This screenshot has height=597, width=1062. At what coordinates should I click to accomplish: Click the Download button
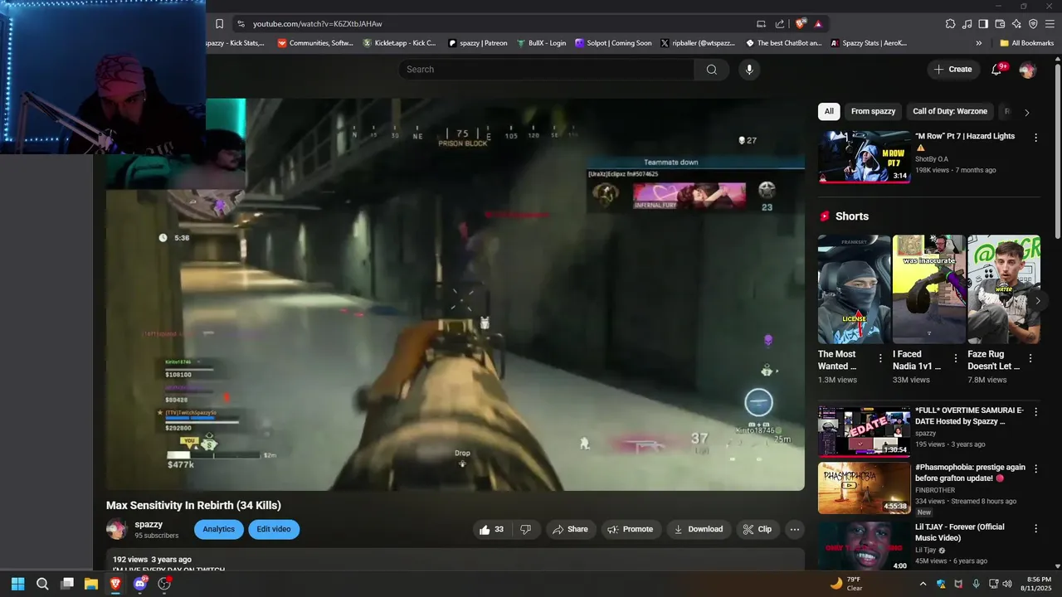point(699,529)
